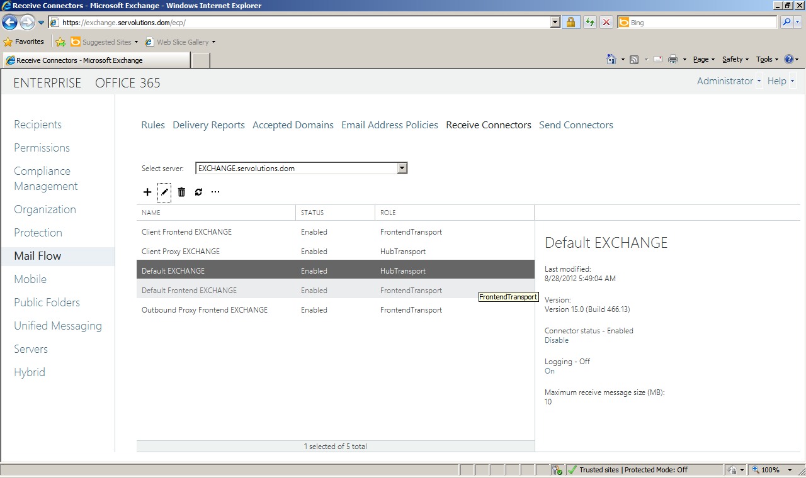This screenshot has width=806, height=478.
Task: Open blank new tab button
Action: click(200, 60)
